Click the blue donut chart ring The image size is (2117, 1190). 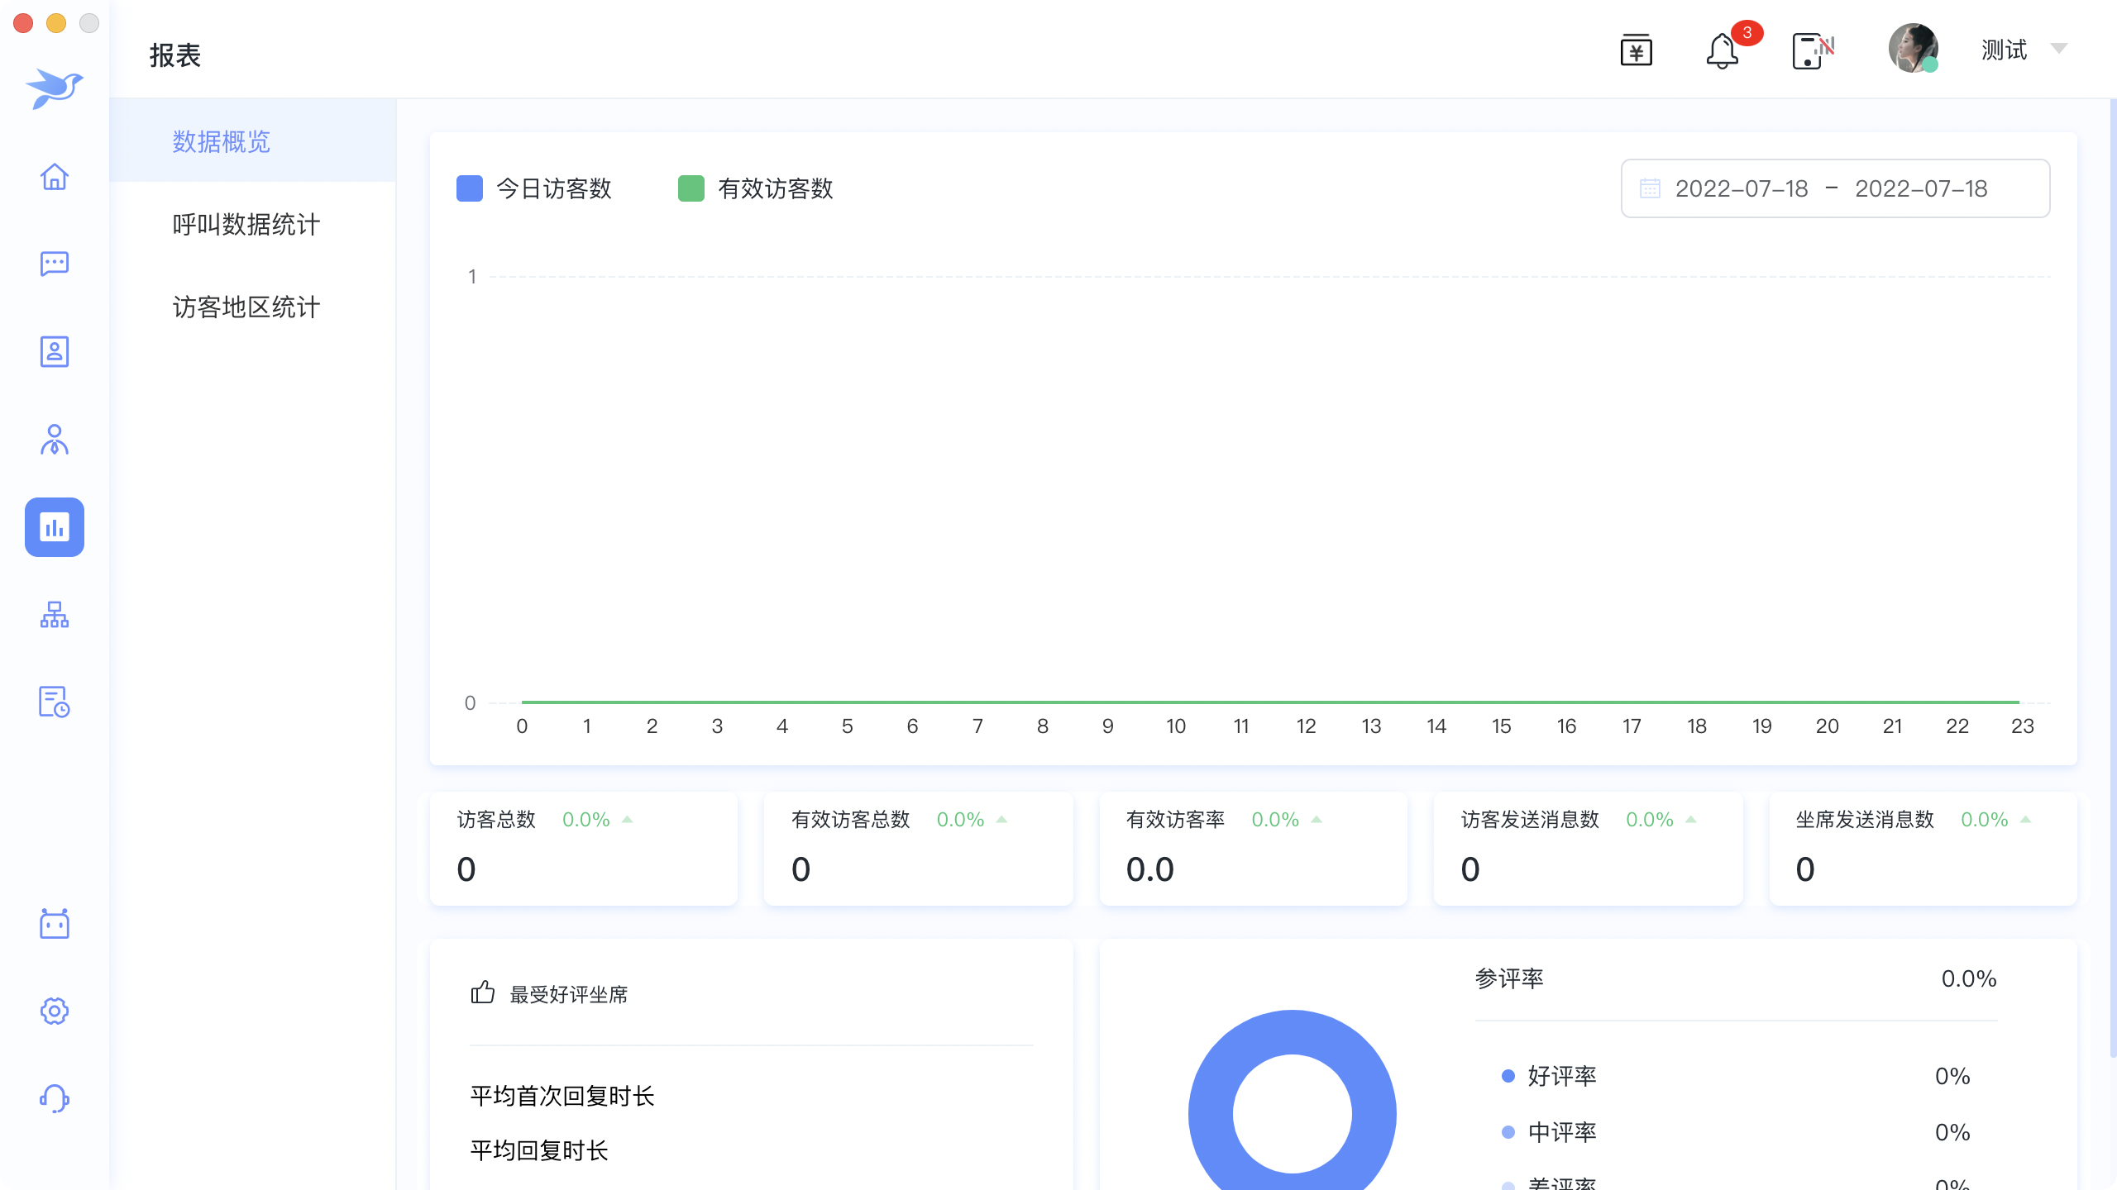(x=1209, y=1115)
